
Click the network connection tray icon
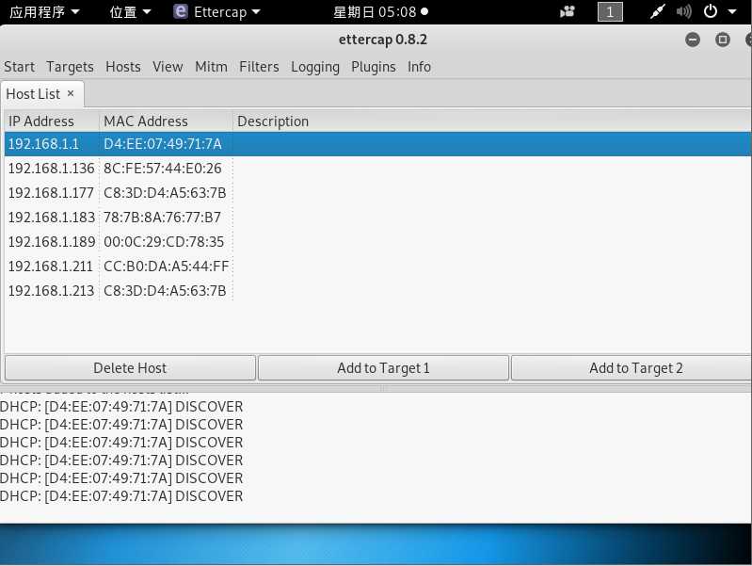[658, 11]
